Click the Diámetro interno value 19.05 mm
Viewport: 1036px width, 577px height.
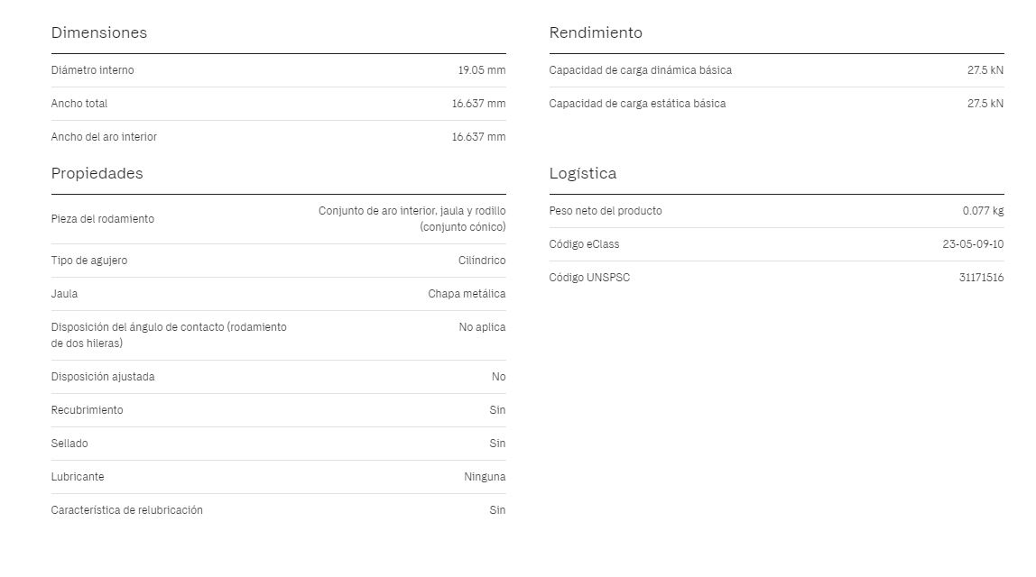point(482,70)
